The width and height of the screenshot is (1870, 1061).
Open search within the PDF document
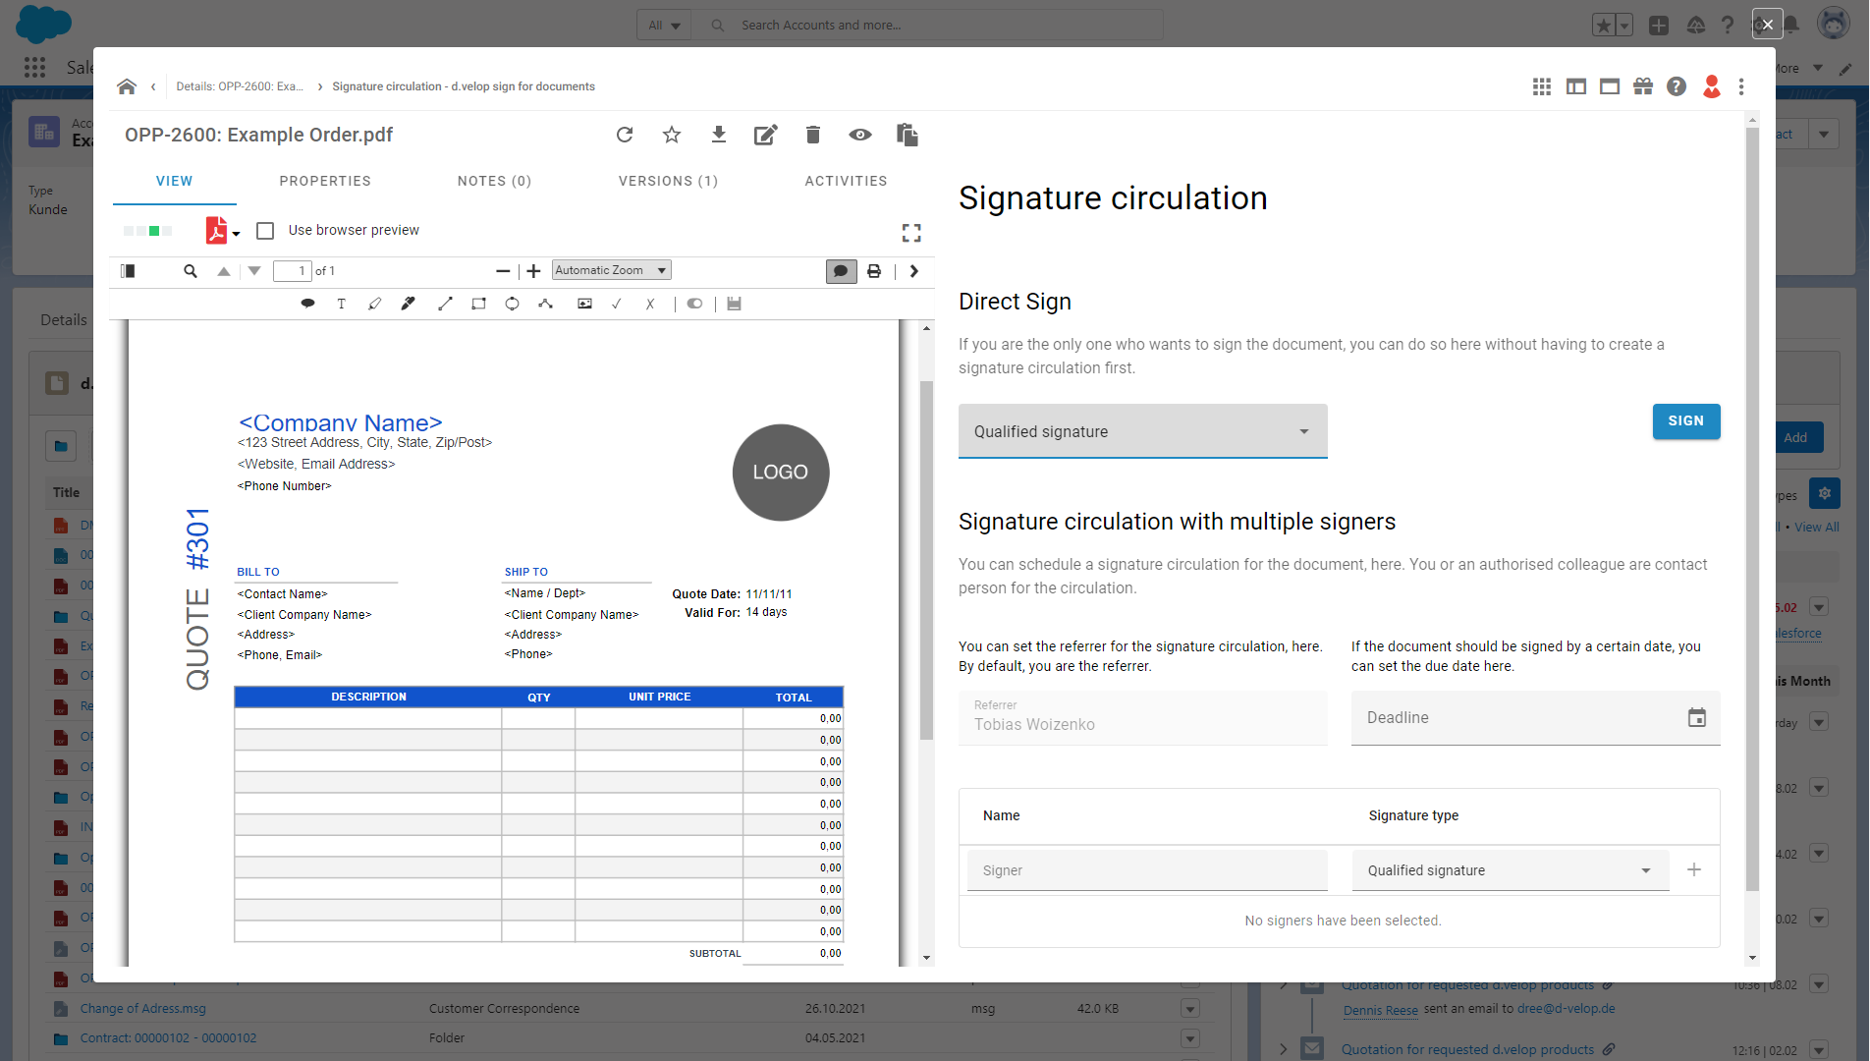[190, 270]
